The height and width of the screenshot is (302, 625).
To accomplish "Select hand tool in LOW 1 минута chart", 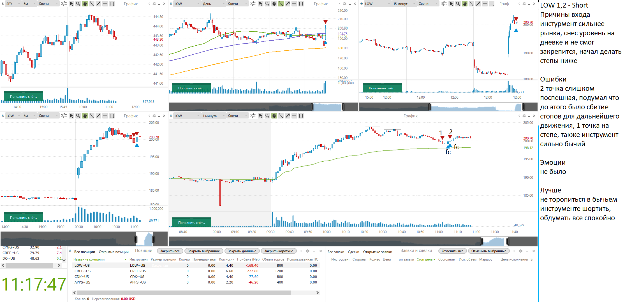I will pos(274,116).
